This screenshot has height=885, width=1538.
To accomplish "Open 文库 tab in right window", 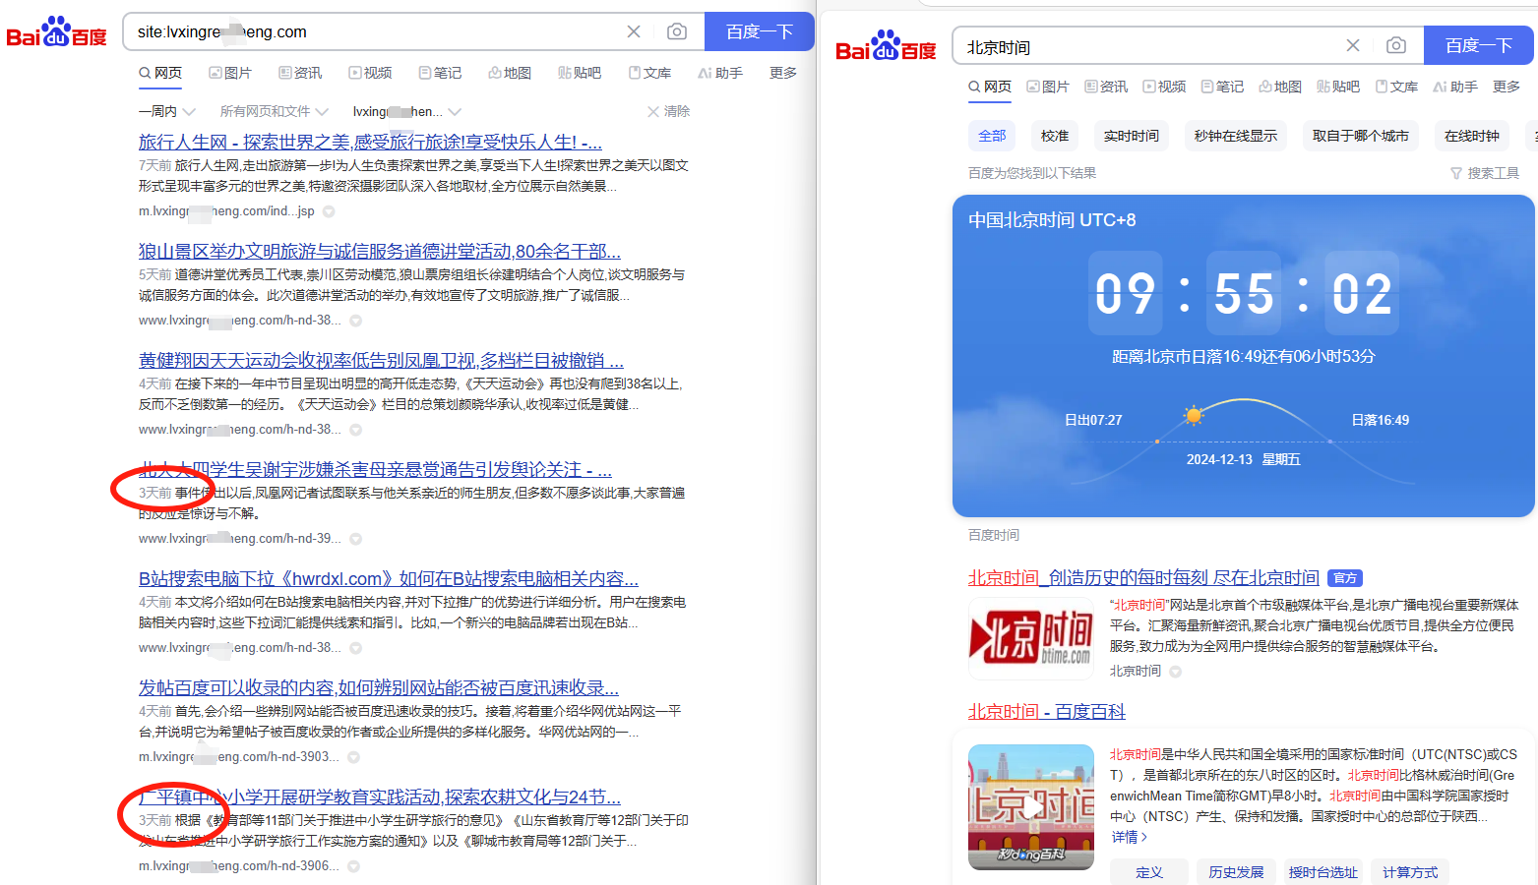I will pos(1396,87).
